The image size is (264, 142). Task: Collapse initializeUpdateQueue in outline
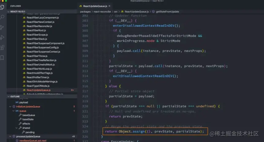(10, 107)
